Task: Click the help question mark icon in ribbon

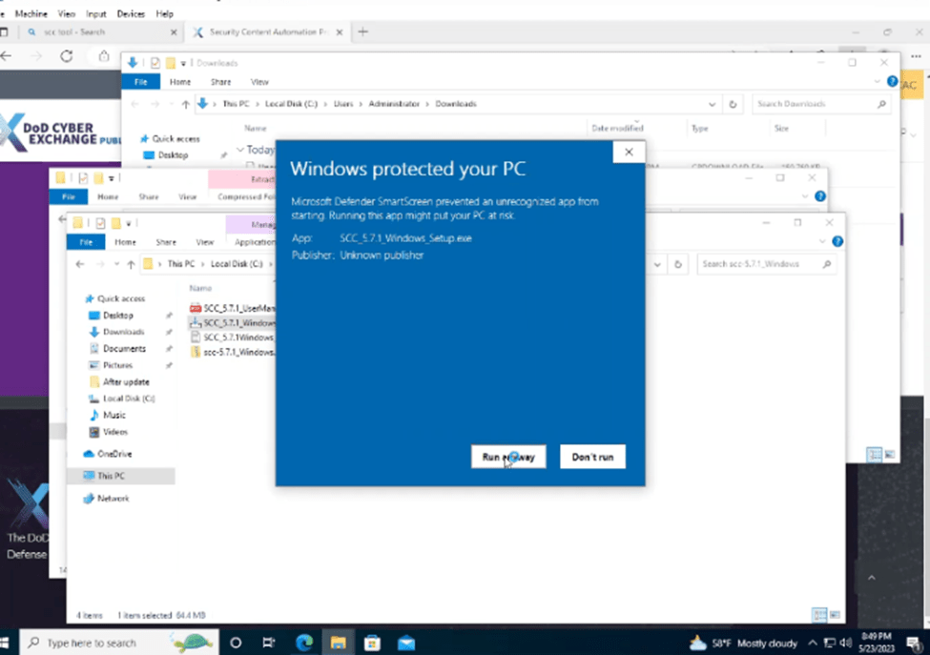Action: tap(837, 242)
